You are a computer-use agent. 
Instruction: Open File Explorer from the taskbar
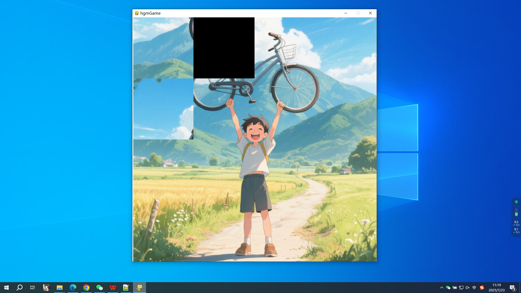click(x=59, y=287)
